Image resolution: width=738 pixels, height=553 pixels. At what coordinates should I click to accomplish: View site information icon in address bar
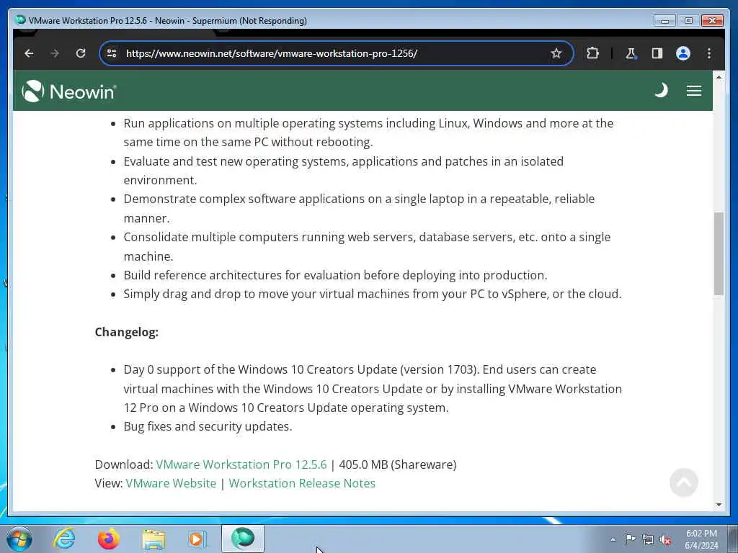[112, 53]
